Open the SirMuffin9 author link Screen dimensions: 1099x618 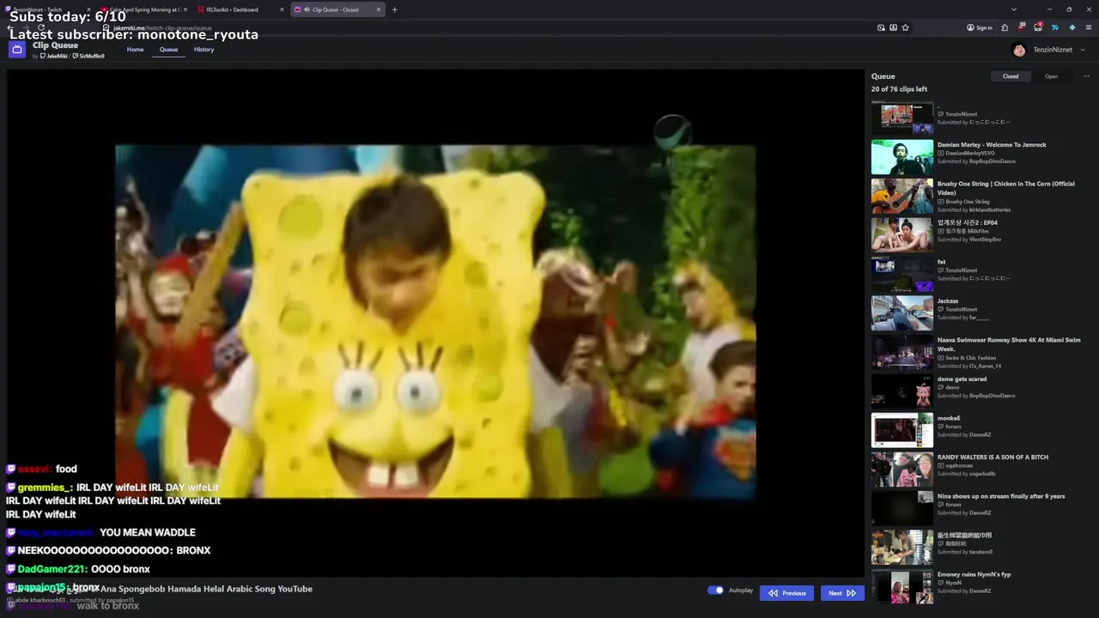(88, 56)
